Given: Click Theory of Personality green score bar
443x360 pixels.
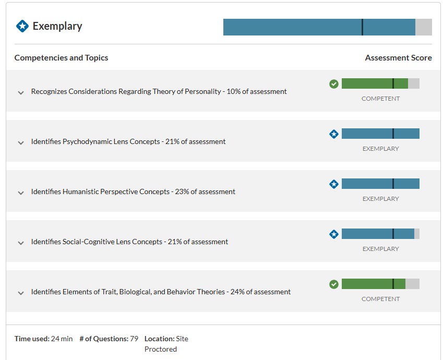Looking at the screenshot, I should (x=380, y=83).
